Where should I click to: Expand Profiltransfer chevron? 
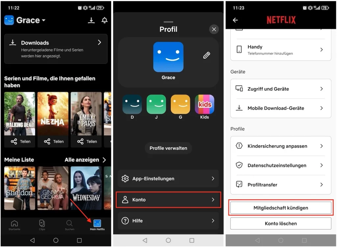tap(322, 185)
